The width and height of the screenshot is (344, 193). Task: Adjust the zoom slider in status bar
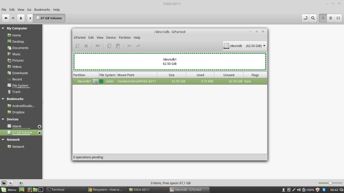click(330, 183)
